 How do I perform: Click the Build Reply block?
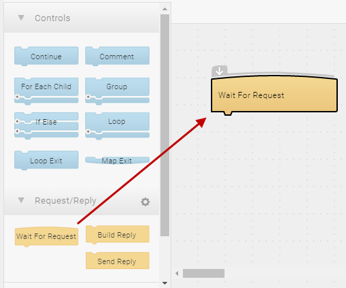coord(117,235)
